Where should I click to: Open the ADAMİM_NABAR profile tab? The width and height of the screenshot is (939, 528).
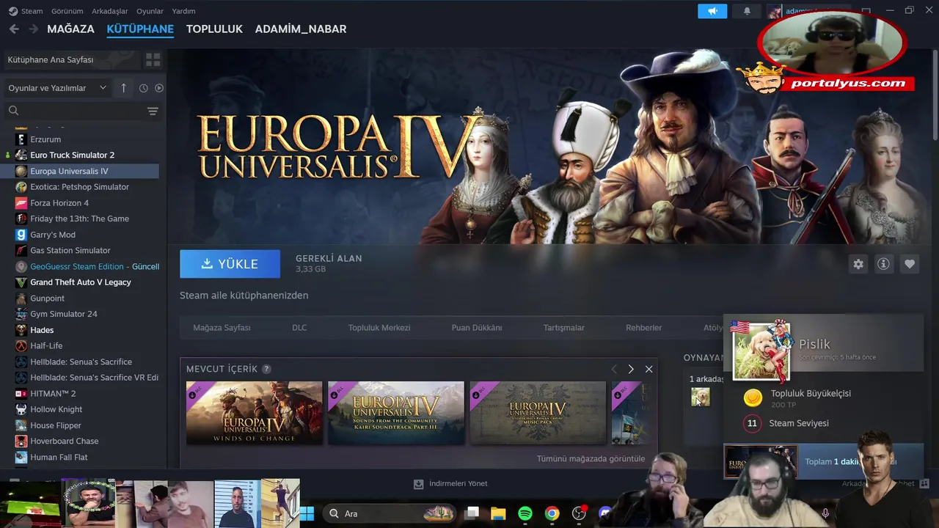(301, 29)
